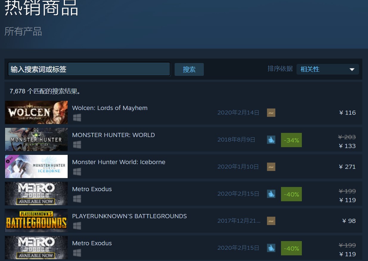The image size is (368, 261).
Task: Click the thumbs-up review icon for MONSTER HUNTER: WORLD
Action: [x=271, y=140]
